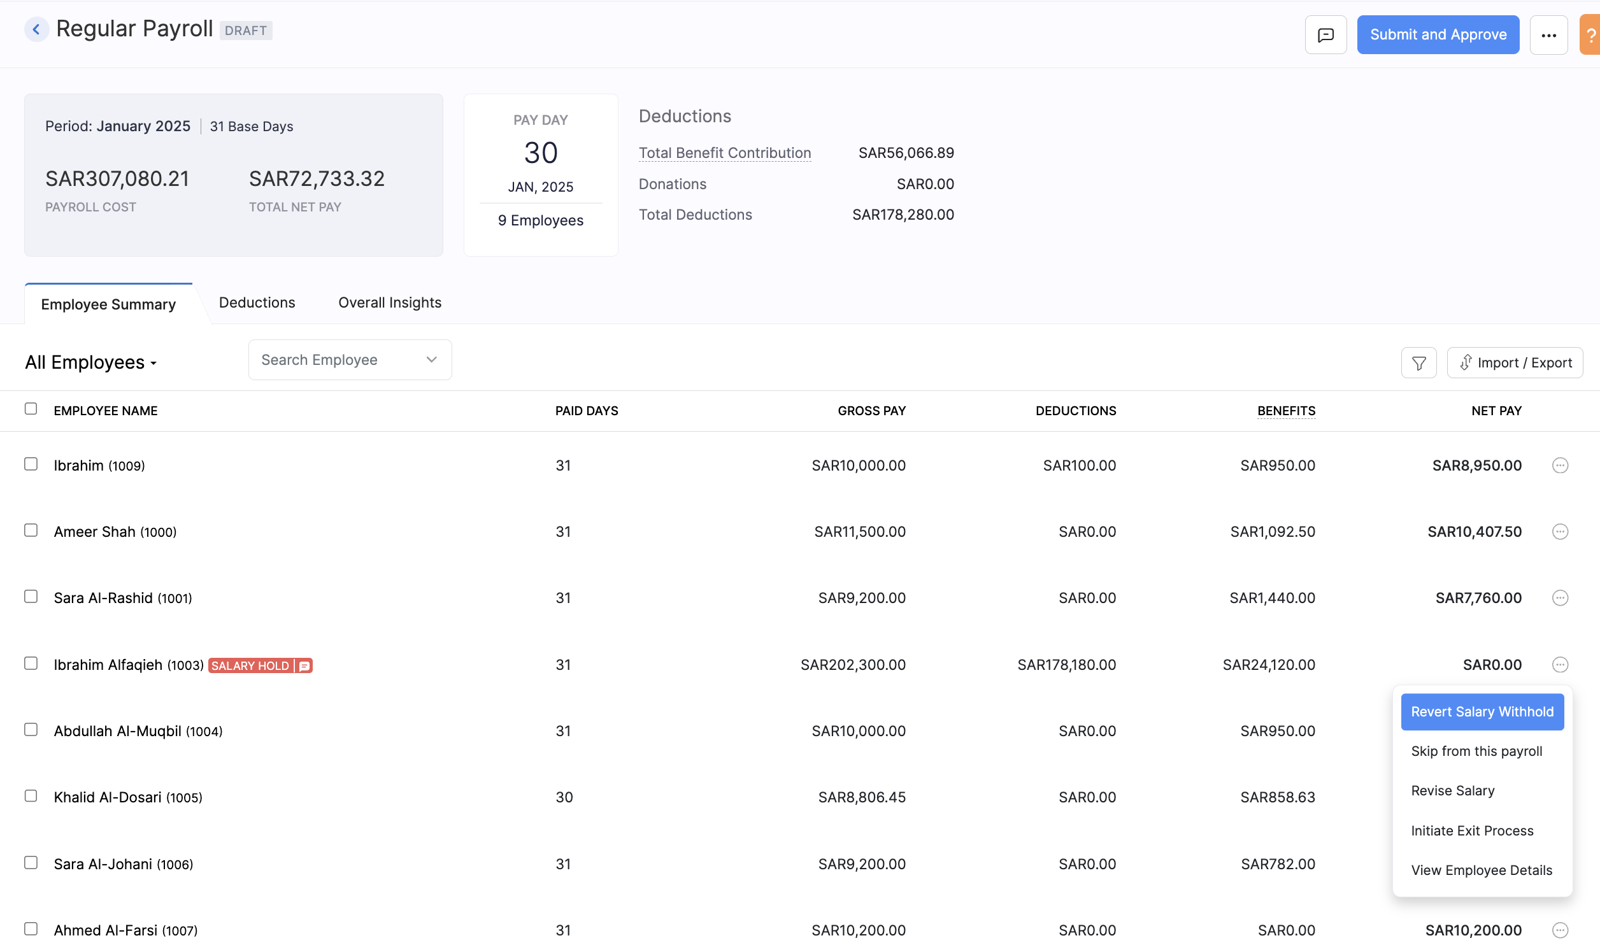The image size is (1600, 945).
Task: Choose Skip from this payroll in the menu
Action: pos(1476,751)
